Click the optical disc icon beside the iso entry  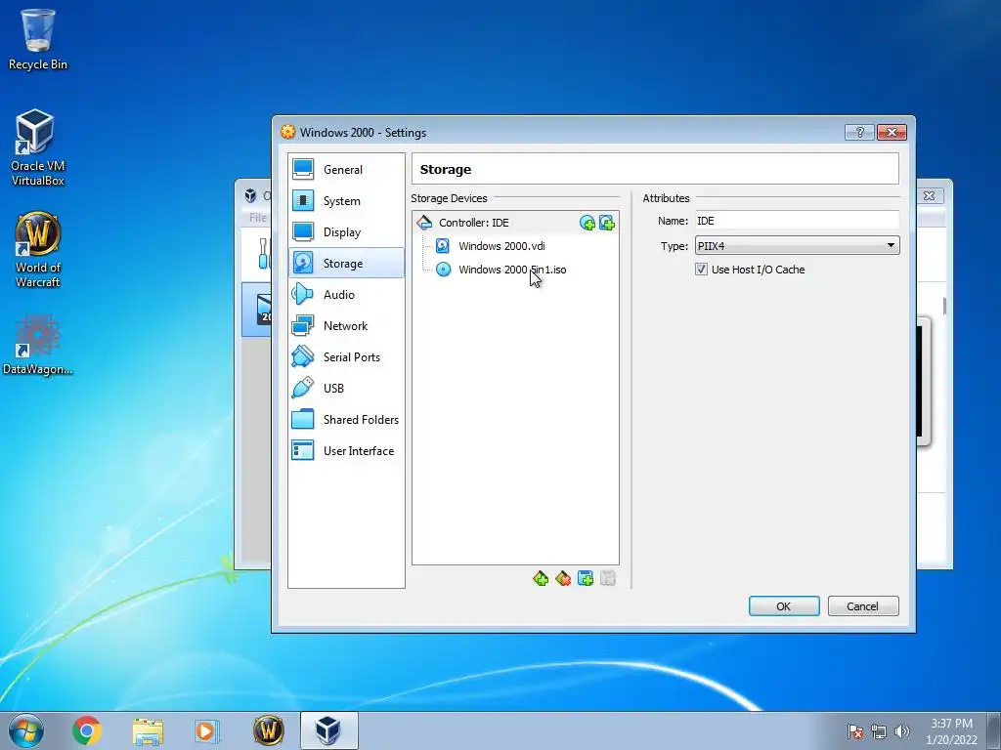pyautogui.click(x=443, y=270)
